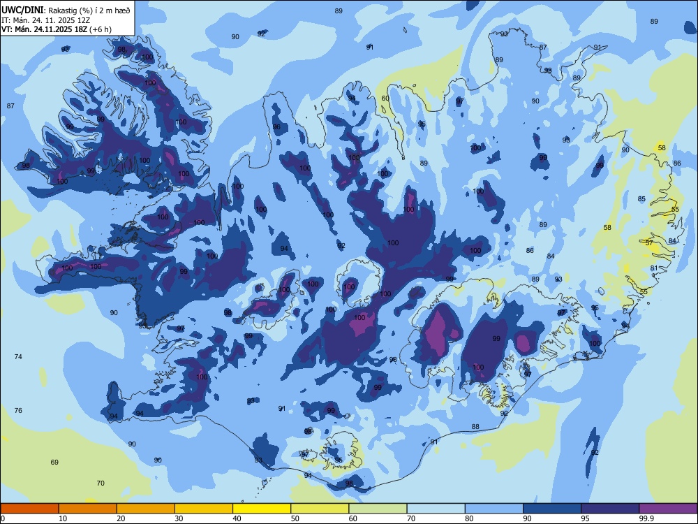Click the title text 'UWC/DINI: Rakastig (%) í 2 m hæð'
Image resolution: width=698 pixels, height=524 pixels.
(66, 10)
